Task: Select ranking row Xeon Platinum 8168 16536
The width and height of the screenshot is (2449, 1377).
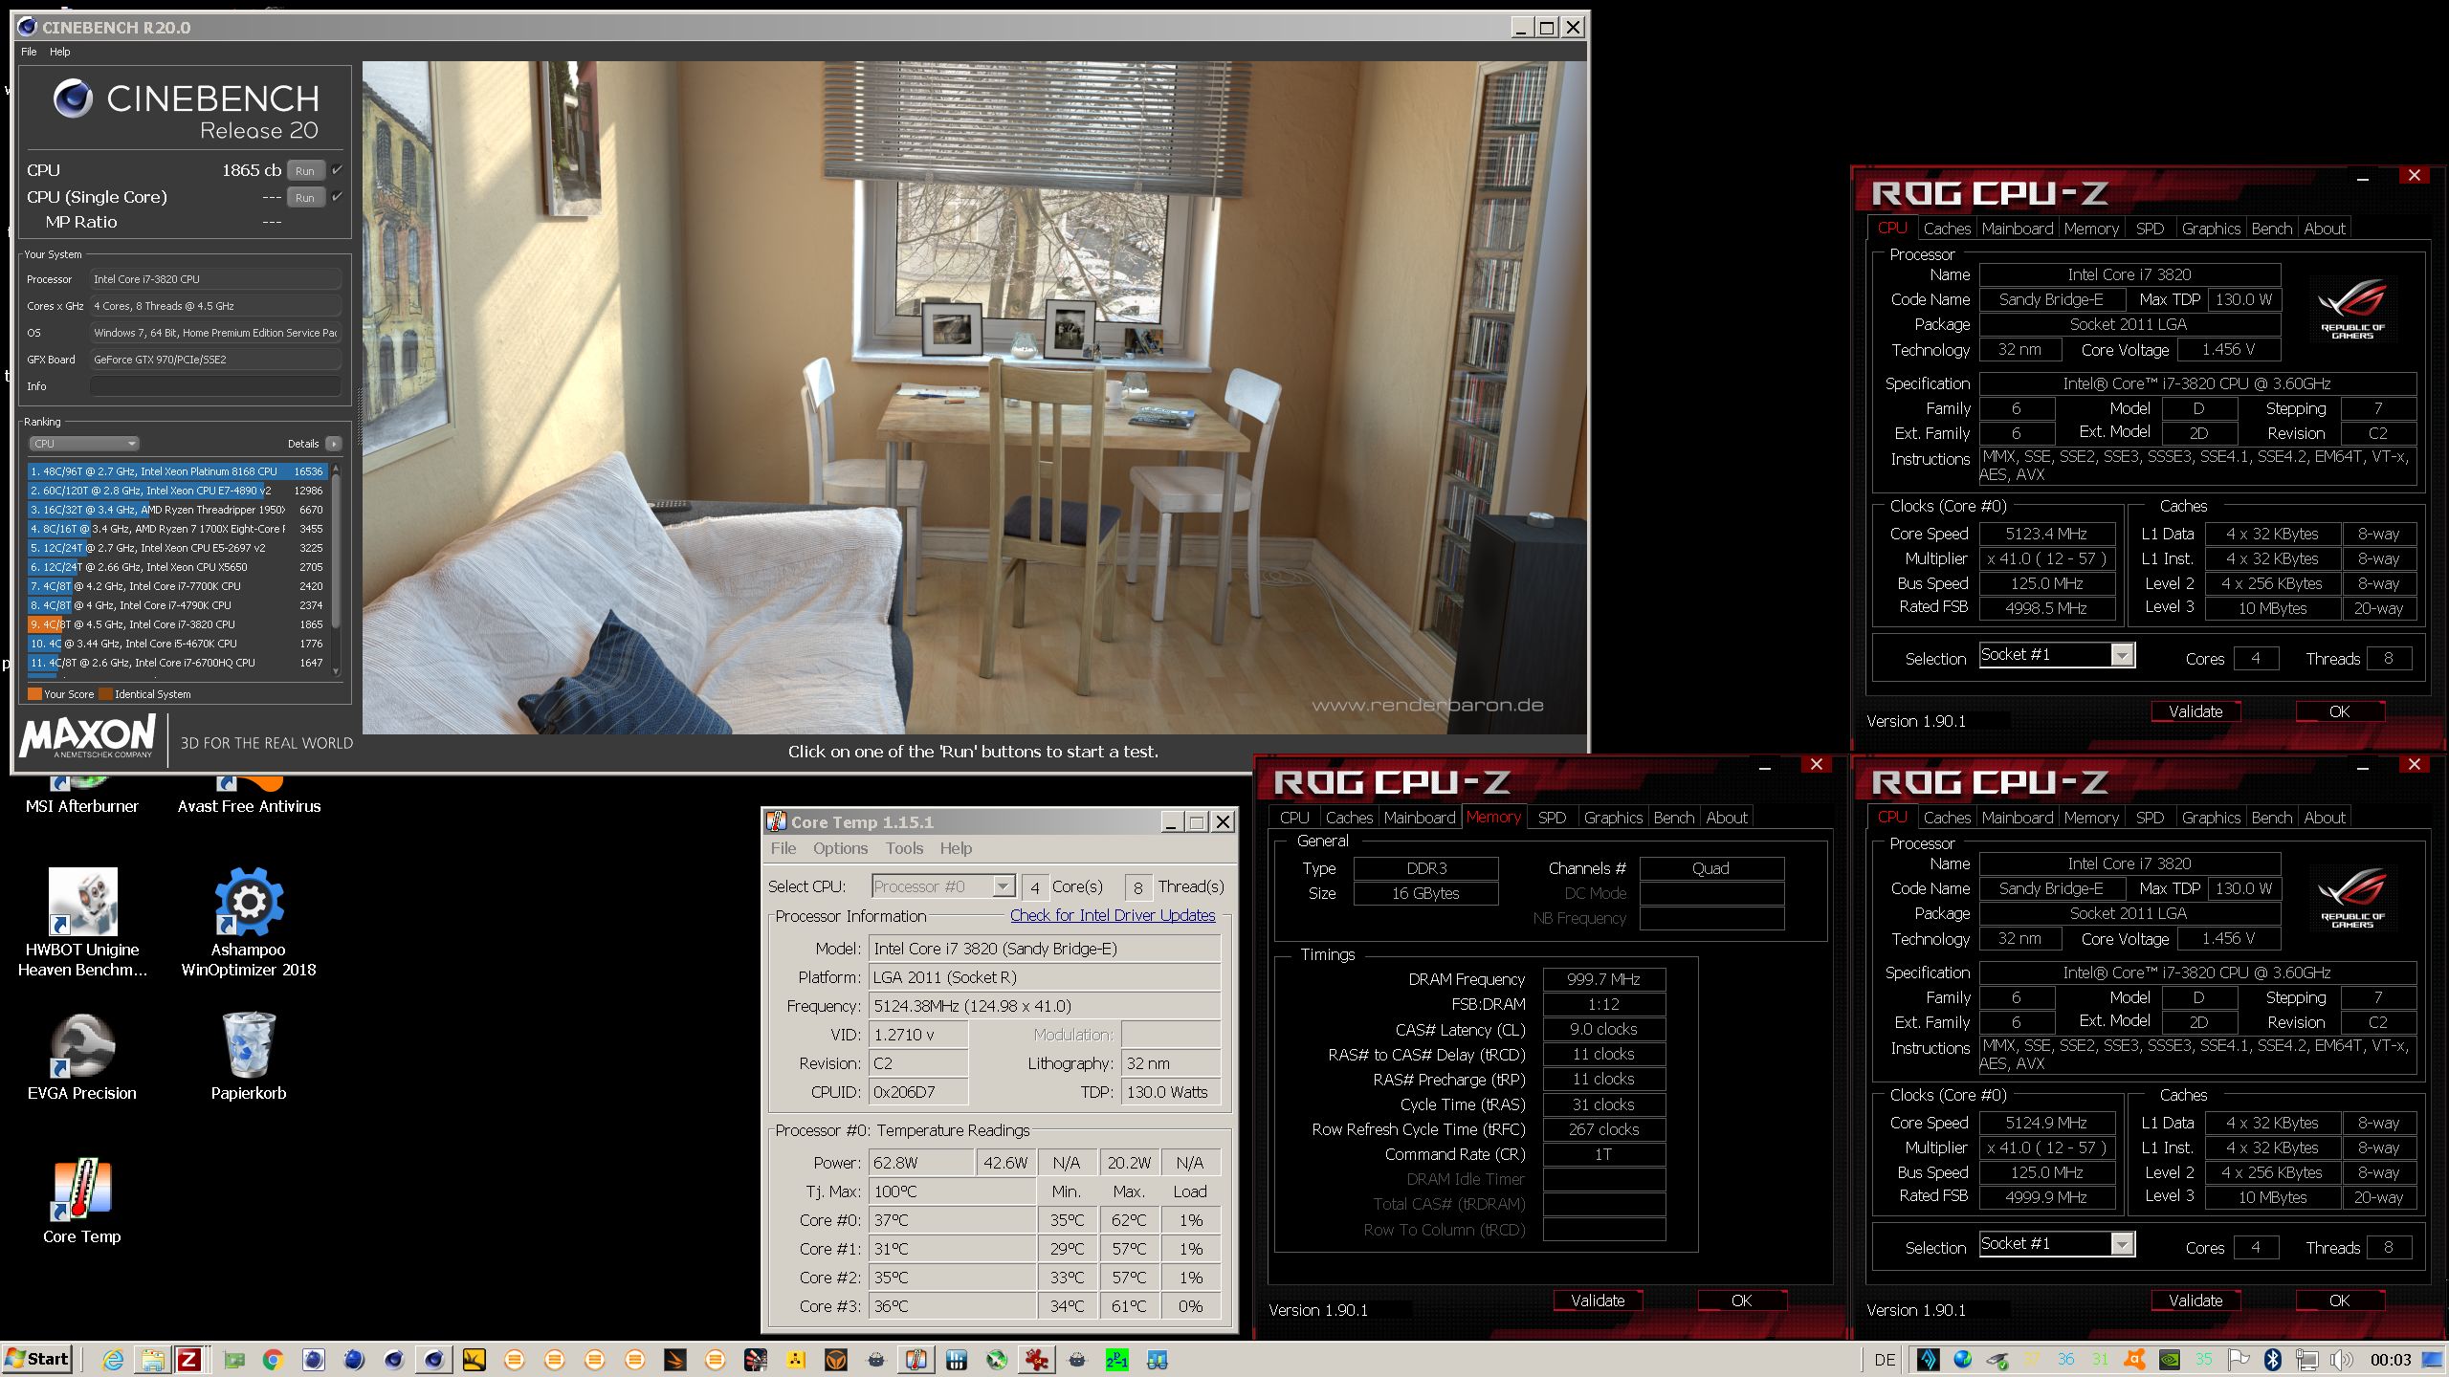Action: tap(177, 471)
